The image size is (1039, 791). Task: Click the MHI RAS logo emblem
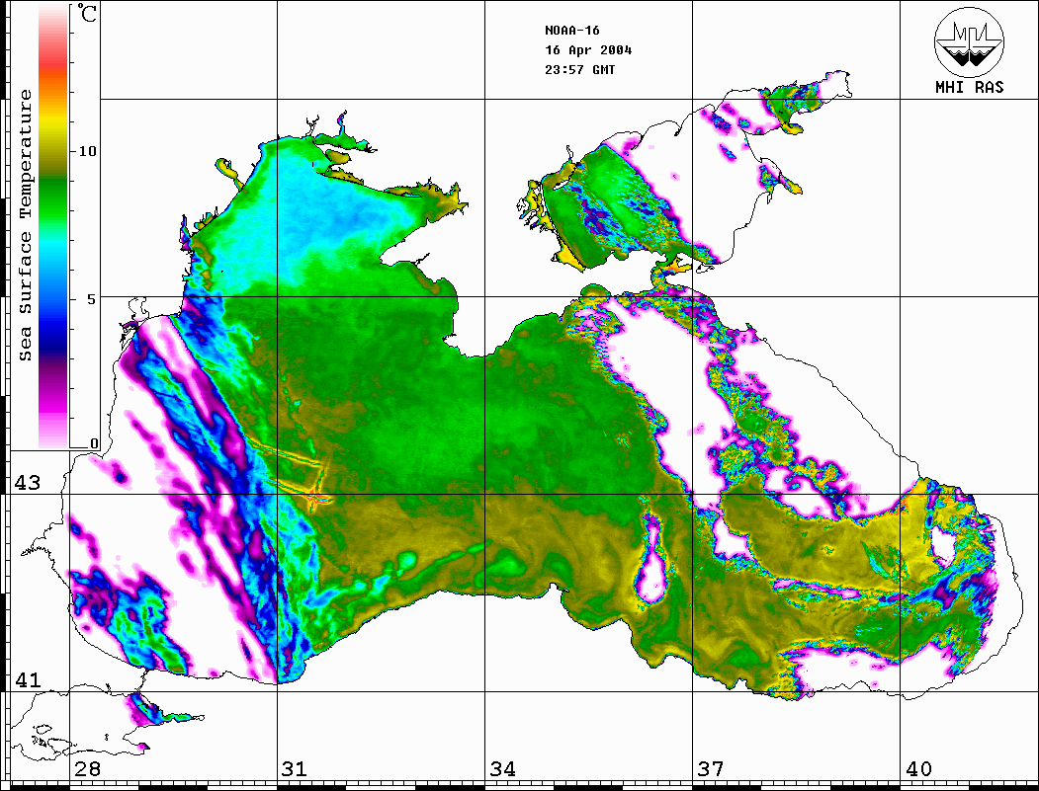click(x=969, y=41)
